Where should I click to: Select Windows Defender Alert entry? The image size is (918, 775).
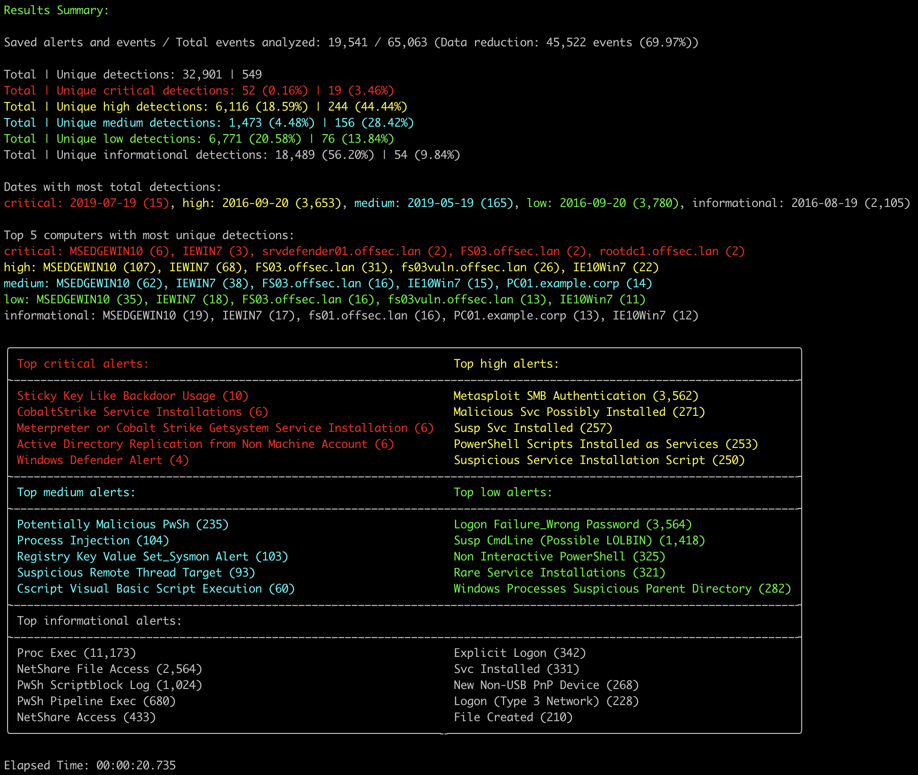pyautogui.click(x=102, y=460)
